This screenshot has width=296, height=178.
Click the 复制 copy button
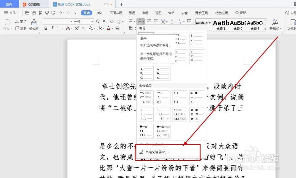pyautogui.click(x=21, y=28)
